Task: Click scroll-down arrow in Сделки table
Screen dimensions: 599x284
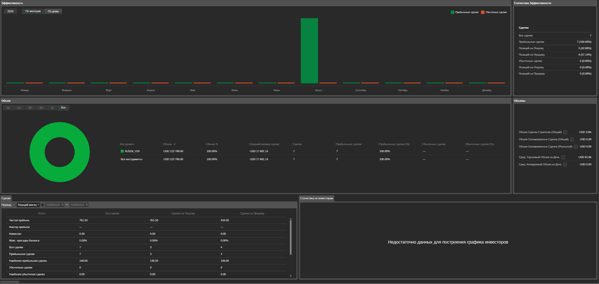Action: [291, 276]
